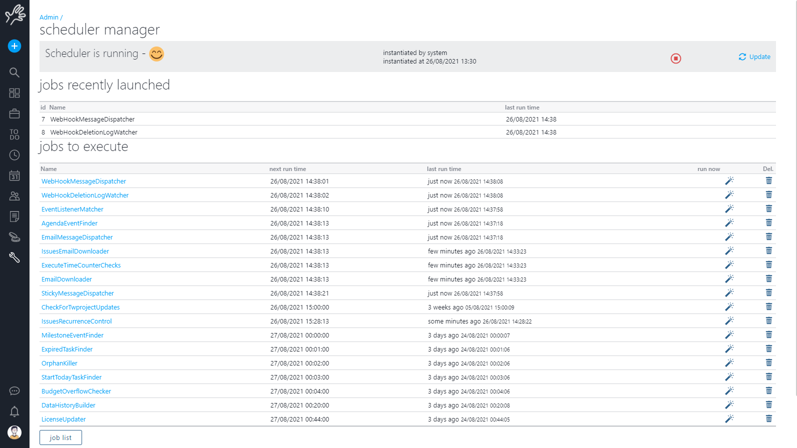The image size is (797, 448).
Task: Delete the LicenseUpdater job
Action: [x=768, y=419]
